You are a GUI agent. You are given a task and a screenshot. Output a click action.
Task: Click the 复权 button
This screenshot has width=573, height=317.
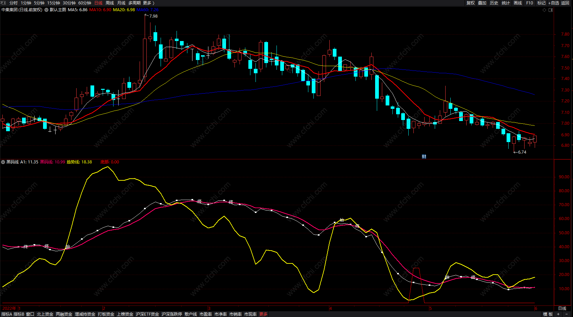pyautogui.click(x=470, y=3)
